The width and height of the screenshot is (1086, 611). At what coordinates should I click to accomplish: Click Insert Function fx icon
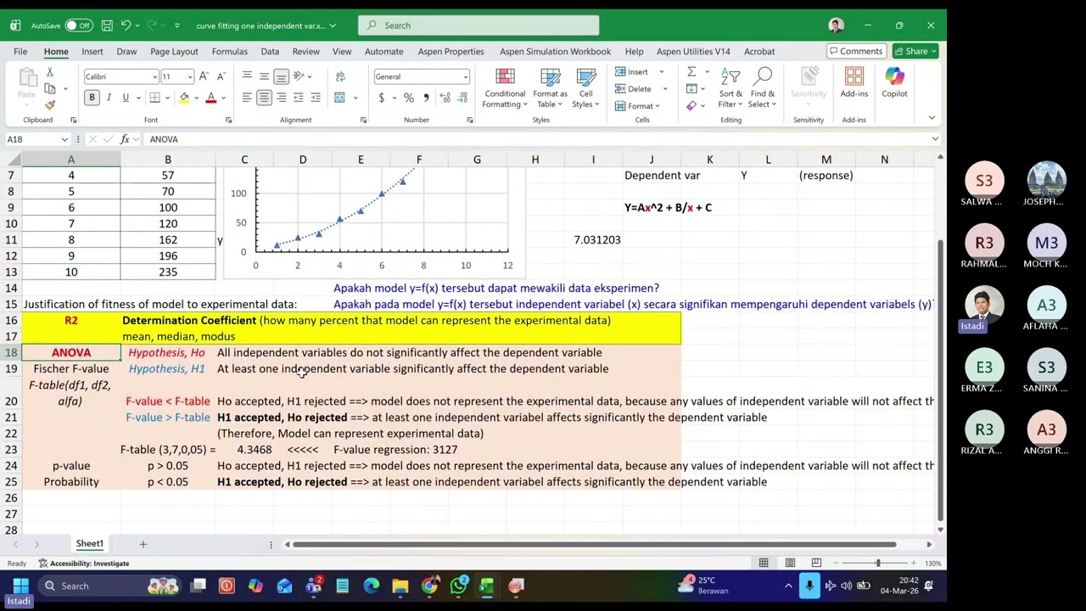[125, 139]
